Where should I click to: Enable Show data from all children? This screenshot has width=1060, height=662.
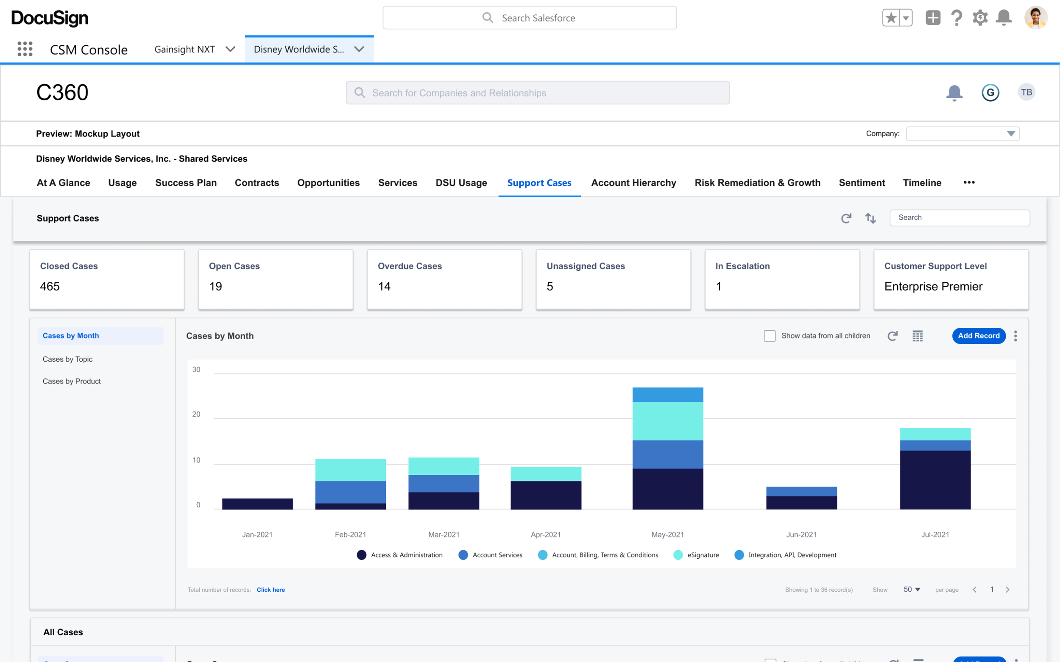770,336
